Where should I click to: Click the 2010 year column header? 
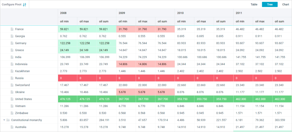[x=181, y=13]
